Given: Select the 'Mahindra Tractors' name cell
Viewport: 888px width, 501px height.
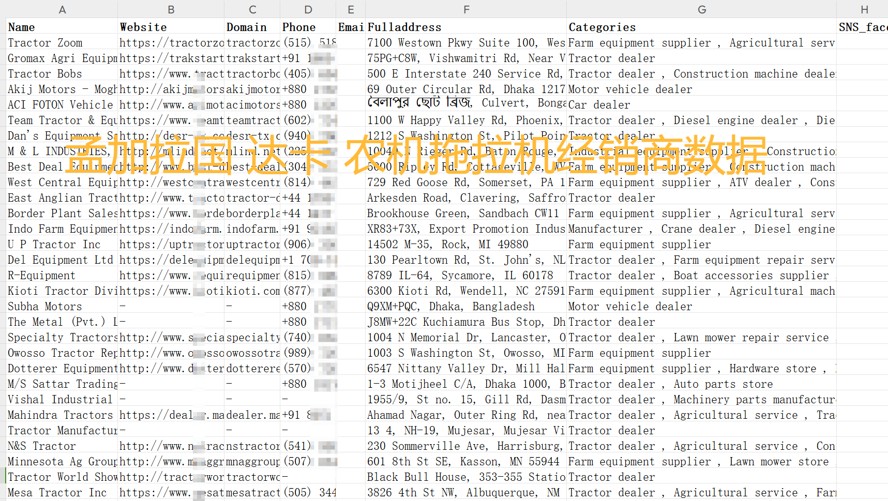Looking at the screenshot, I should pyautogui.click(x=62, y=415).
